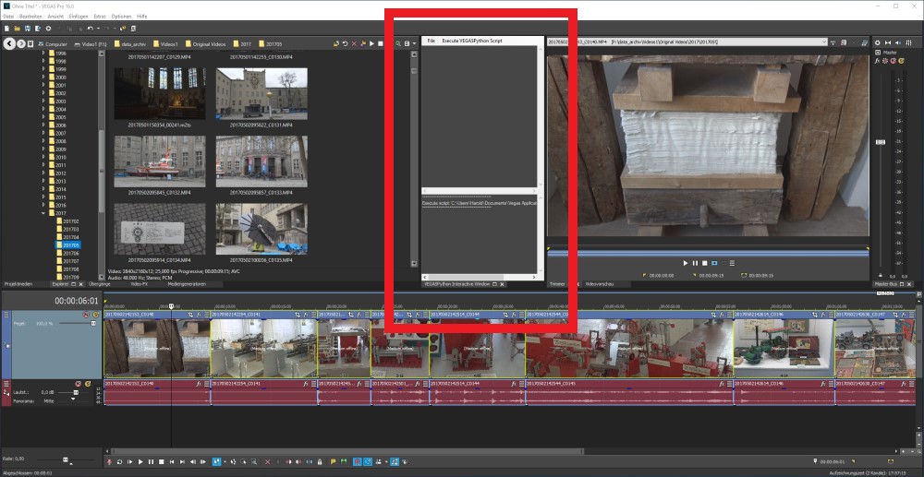
Task: Open pan/crop on first video clip C0140
Action: [x=190, y=315]
